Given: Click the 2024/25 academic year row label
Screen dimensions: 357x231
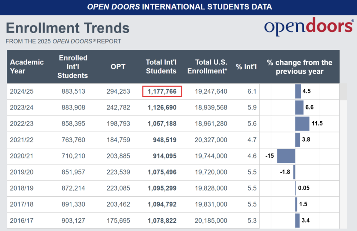Looking at the screenshot, I should click(22, 92).
